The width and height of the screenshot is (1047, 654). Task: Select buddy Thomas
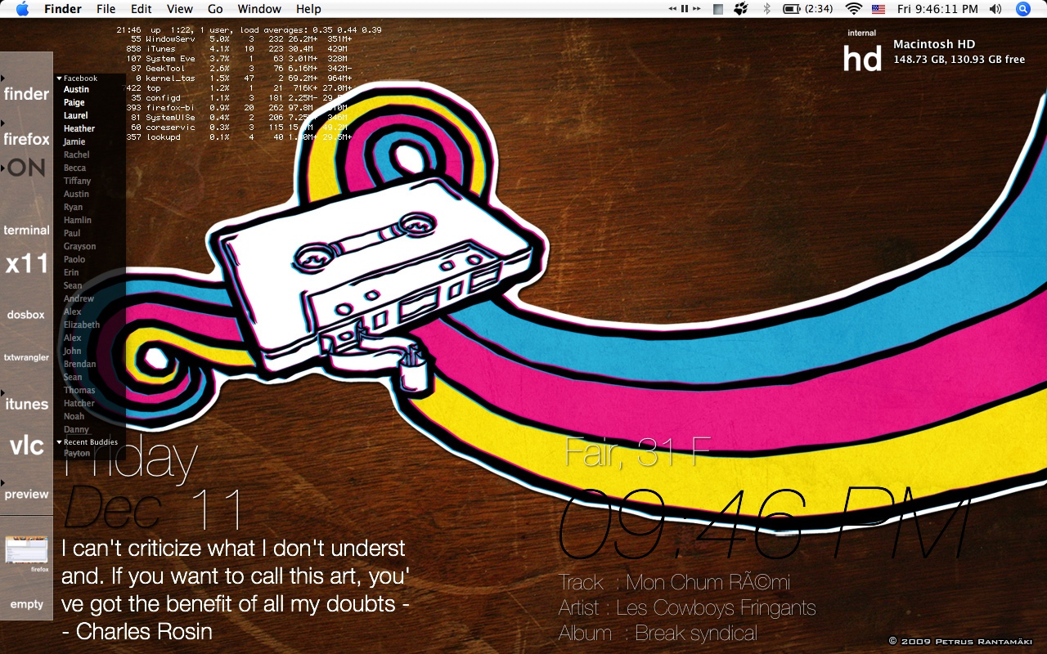coord(79,391)
